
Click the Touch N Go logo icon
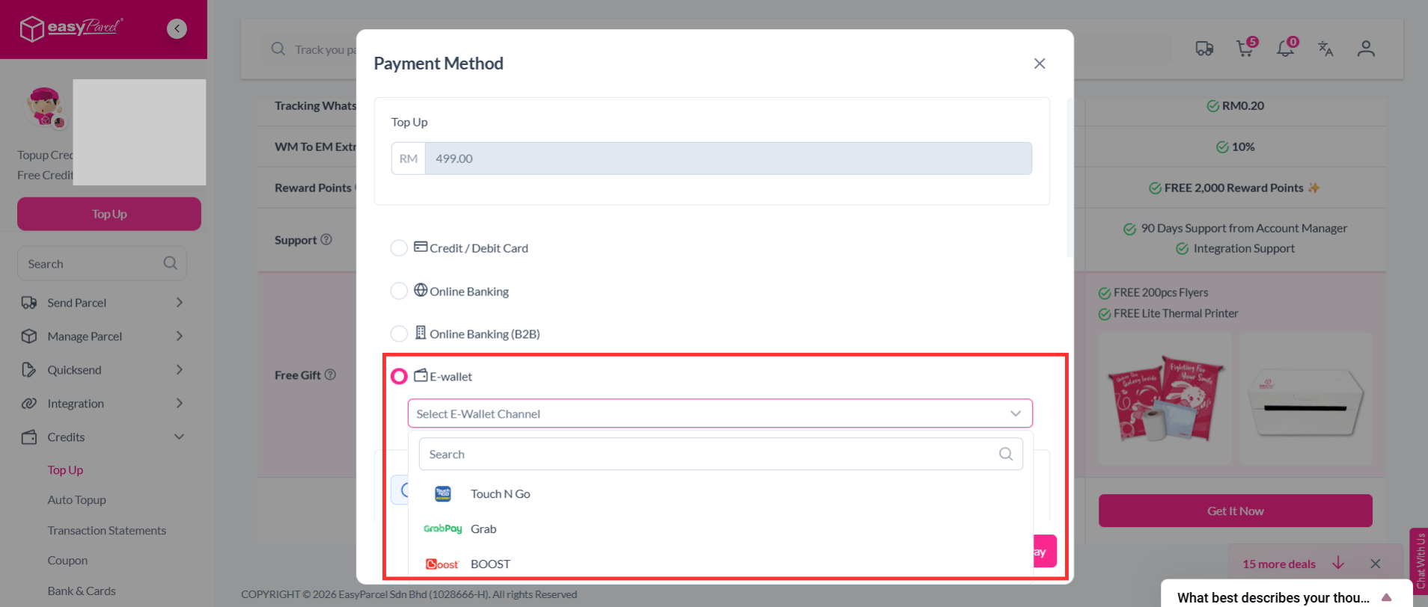[x=443, y=493]
